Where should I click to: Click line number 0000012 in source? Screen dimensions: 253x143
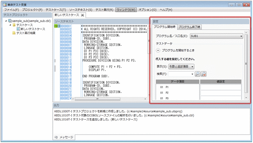(x=66, y=61)
